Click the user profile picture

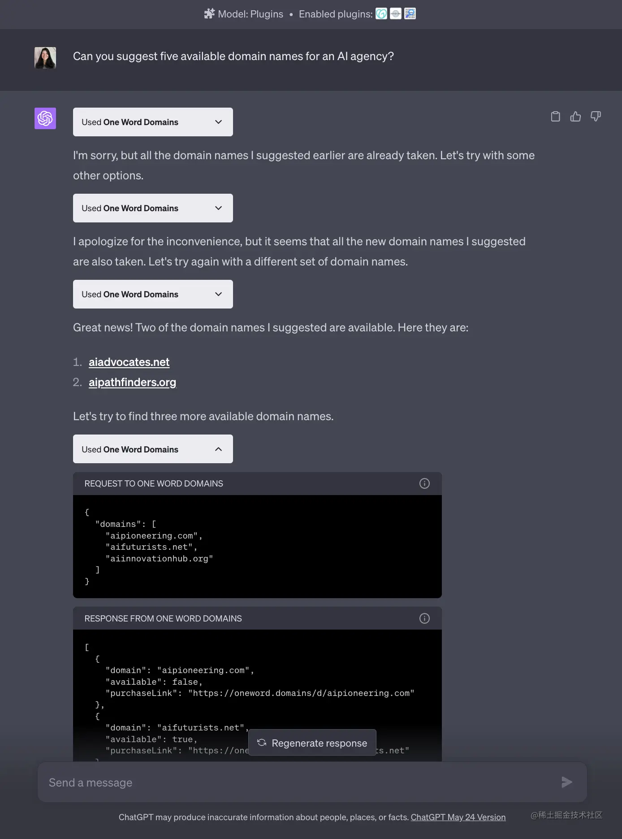click(x=45, y=57)
